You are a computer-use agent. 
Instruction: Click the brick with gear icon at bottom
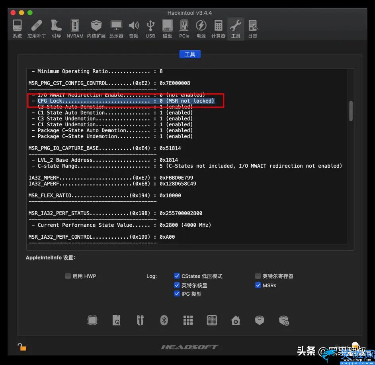click(x=284, y=320)
